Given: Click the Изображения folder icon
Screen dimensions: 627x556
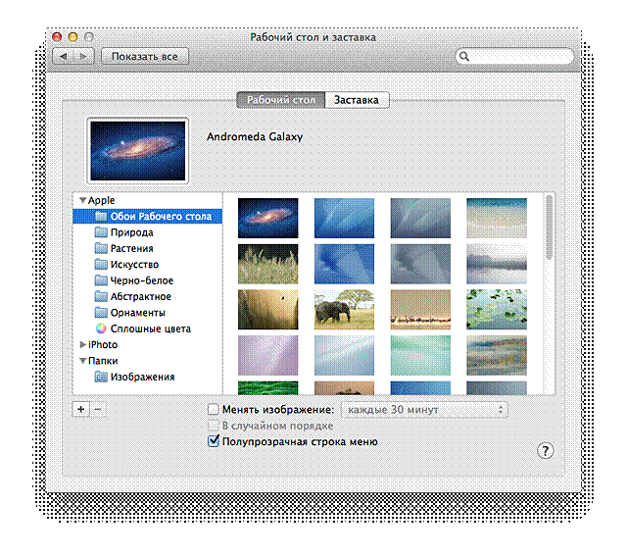Looking at the screenshot, I should point(101,377).
